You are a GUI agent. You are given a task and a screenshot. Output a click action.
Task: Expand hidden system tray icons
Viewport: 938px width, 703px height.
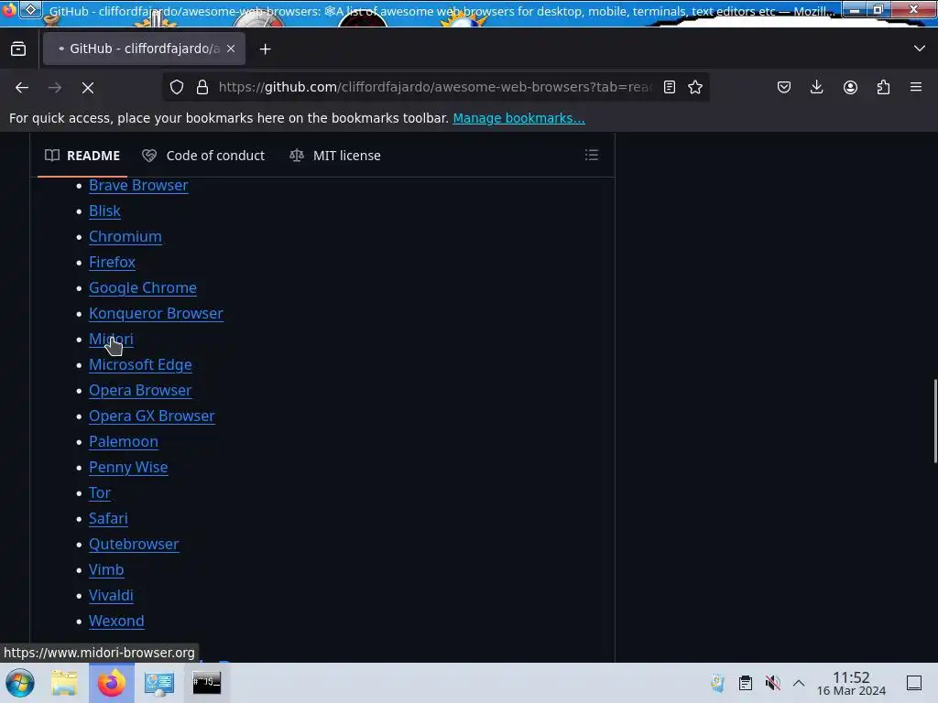click(x=799, y=683)
